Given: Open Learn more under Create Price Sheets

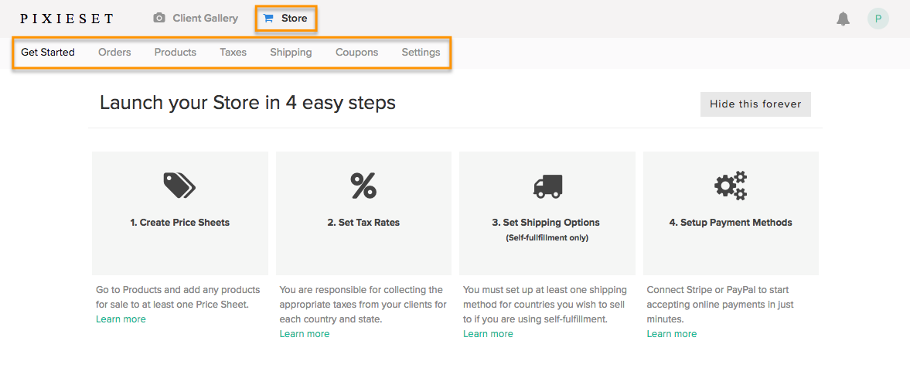Looking at the screenshot, I should point(121,319).
